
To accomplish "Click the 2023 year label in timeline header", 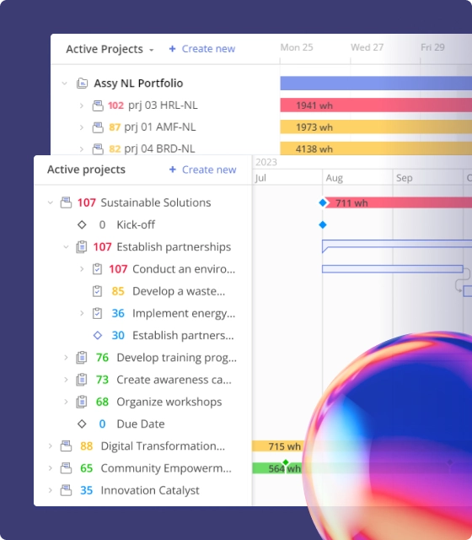I will tap(266, 162).
